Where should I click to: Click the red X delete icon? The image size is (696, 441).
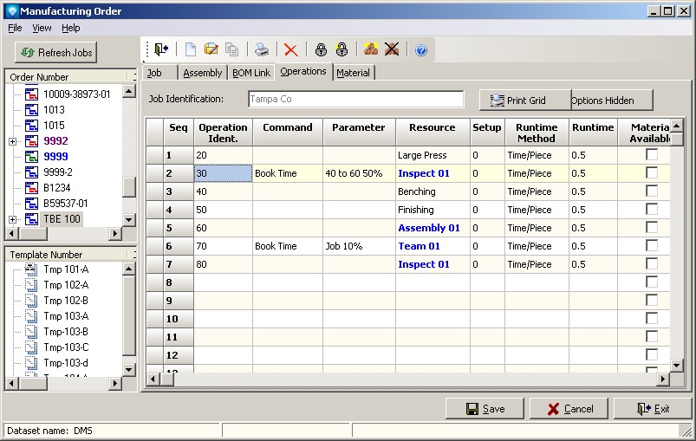291,50
